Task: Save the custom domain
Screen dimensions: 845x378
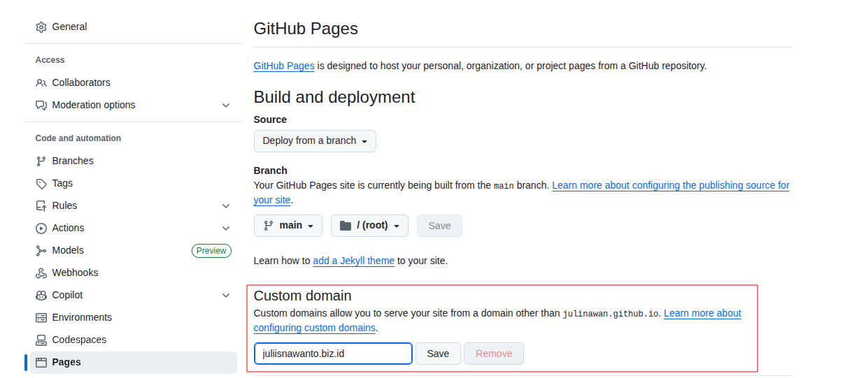Action: [438, 354]
